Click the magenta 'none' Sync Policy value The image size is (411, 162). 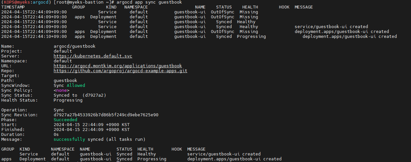(62, 90)
